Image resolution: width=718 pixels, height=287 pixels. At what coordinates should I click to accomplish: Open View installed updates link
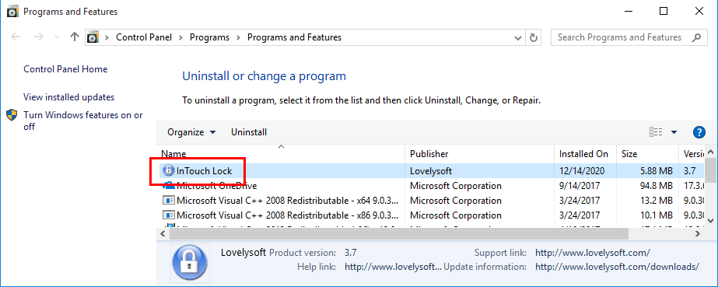click(x=68, y=97)
